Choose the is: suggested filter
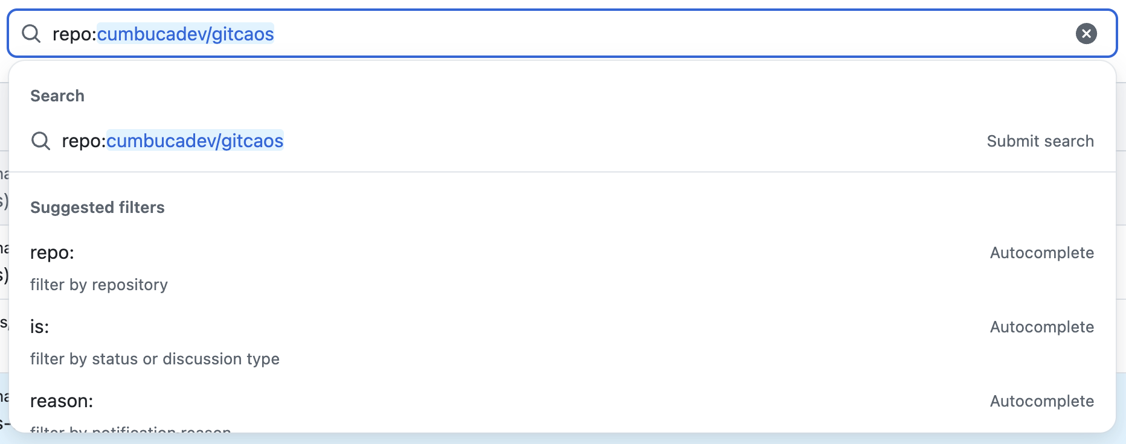Viewport: 1126px width, 444px height. coord(40,327)
